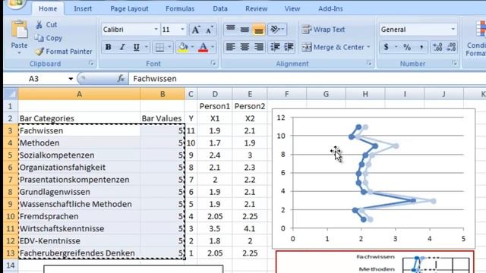Decrease decimal places
Image resolution: width=486 pixels, height=273 pixels.
(452, 47)
